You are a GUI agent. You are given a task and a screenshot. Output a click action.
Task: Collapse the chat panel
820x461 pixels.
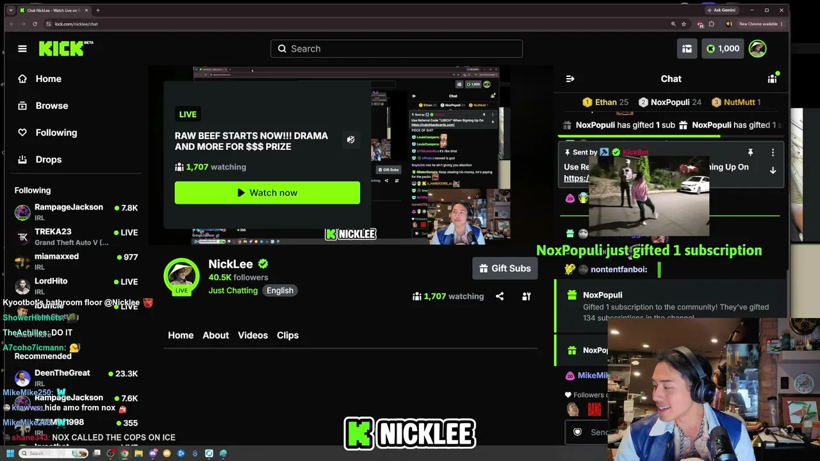click(x=570, y=79)
